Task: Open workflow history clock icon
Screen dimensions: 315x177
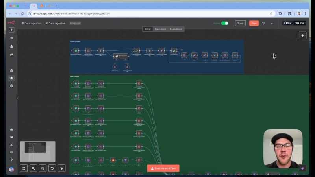Action: click(263, 23)
